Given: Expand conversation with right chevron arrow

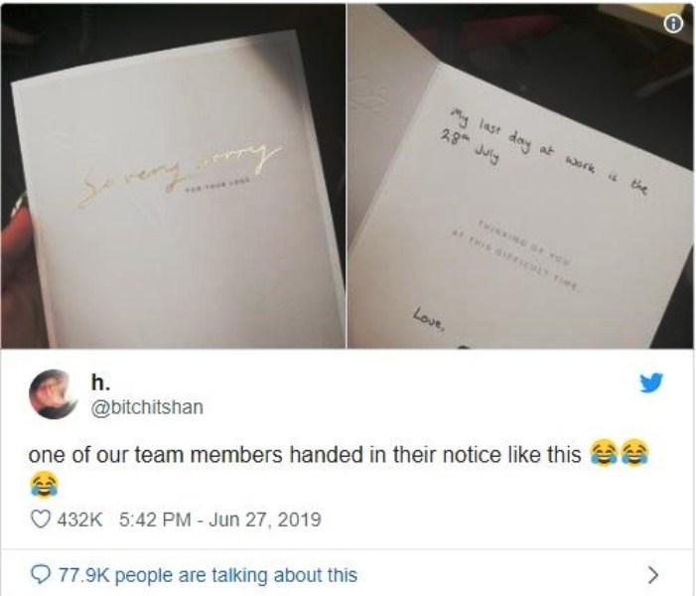Looking at the screenshot, I should (x=652, y=575).
